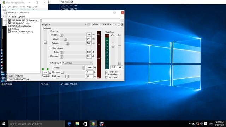Turn on Auto make-up checkbox

click(106, 74)
